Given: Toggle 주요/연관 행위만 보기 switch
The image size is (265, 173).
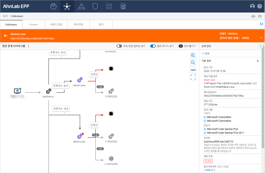Looking at the screenshot, I should pyautogui.click(x=119, y=46).
